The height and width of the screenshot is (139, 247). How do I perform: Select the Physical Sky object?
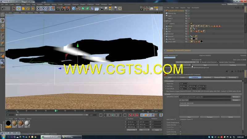click(172, 13)
